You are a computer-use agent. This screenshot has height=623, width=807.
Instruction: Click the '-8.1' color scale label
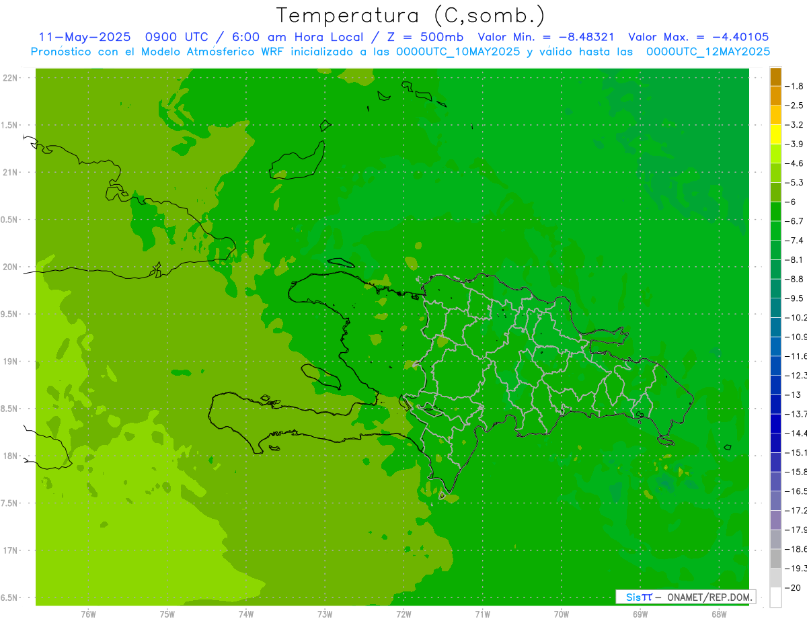click(796, 259)
